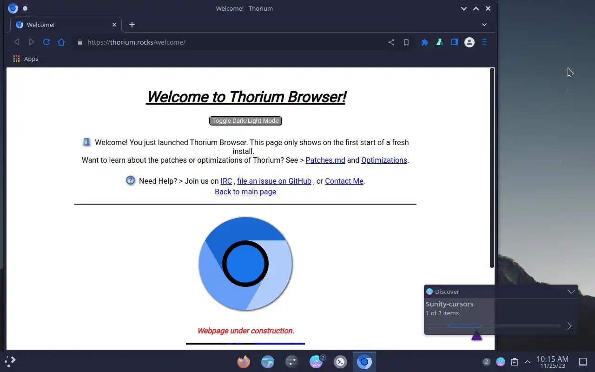The image size is (595, 372).
Task: Select the Welcome! tab
Action: point(66,25)
